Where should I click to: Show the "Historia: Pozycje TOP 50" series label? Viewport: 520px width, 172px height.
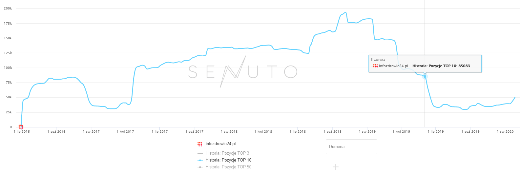(228, 167)
